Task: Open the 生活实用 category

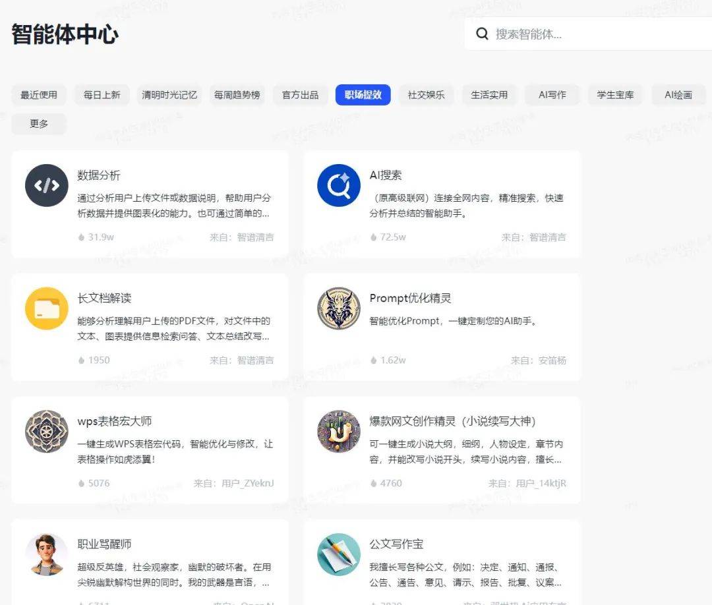Action: (489, 94)
